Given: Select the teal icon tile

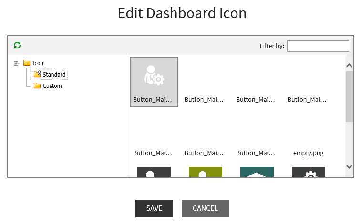Looking at the screenshot, I should (x=257, y=172).
